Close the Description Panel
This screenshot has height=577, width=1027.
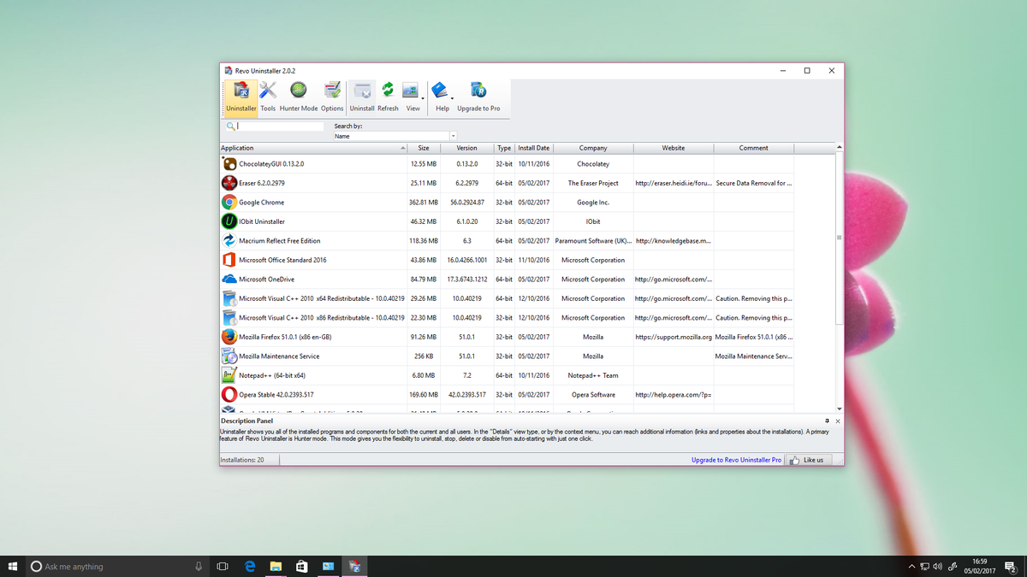coord(836,421)
